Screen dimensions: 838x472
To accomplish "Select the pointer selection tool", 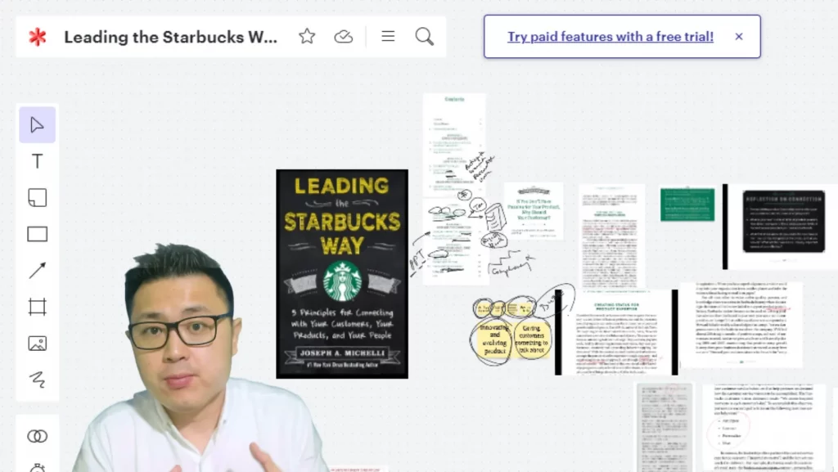I will (x=38, y=125).
